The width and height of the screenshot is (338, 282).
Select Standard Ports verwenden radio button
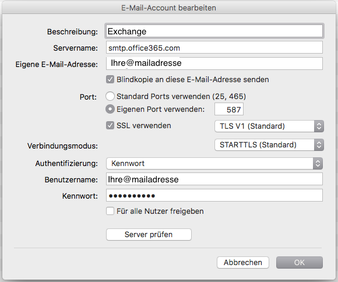pyautogui.click(x=110, y=96)
